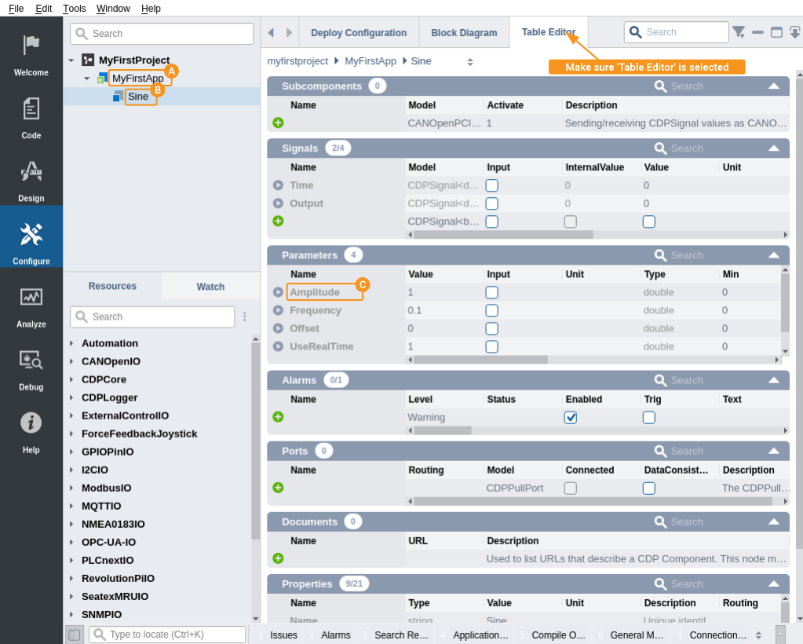The height and width of the screenshot is (644, 803).
Task: Open the Analyze mode
Action: click(x=31, y=306)
